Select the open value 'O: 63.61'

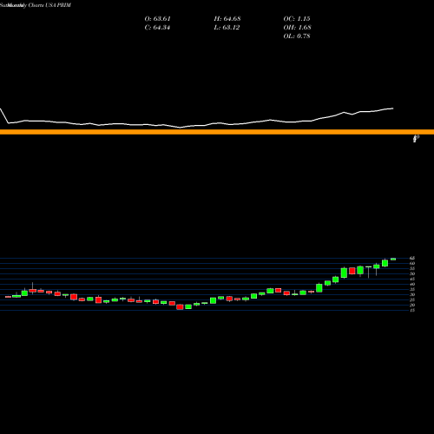point(157,18)
